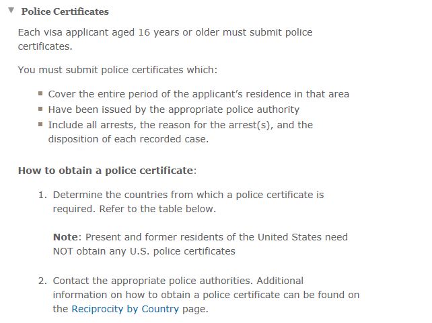The height and width of the screenshot is (323, 432).
Task: Click the list number 2 marker
Action: pos(41,280)
